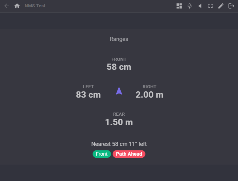Select the RIGHT label
This screenshot has width=238, height=181.
pyautogui.click(x=149, y=87)
